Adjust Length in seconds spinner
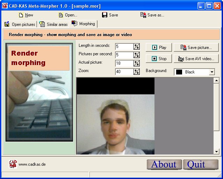The height and width of the screenshot is (179, 223). pos(137,46)
